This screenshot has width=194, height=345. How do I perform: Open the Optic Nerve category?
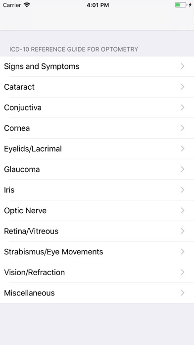tap(97, 211)
